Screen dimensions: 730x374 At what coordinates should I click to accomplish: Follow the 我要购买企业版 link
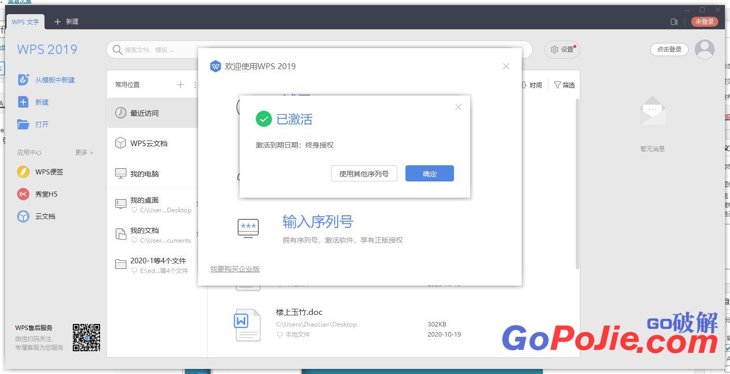(x=235, y=268)
